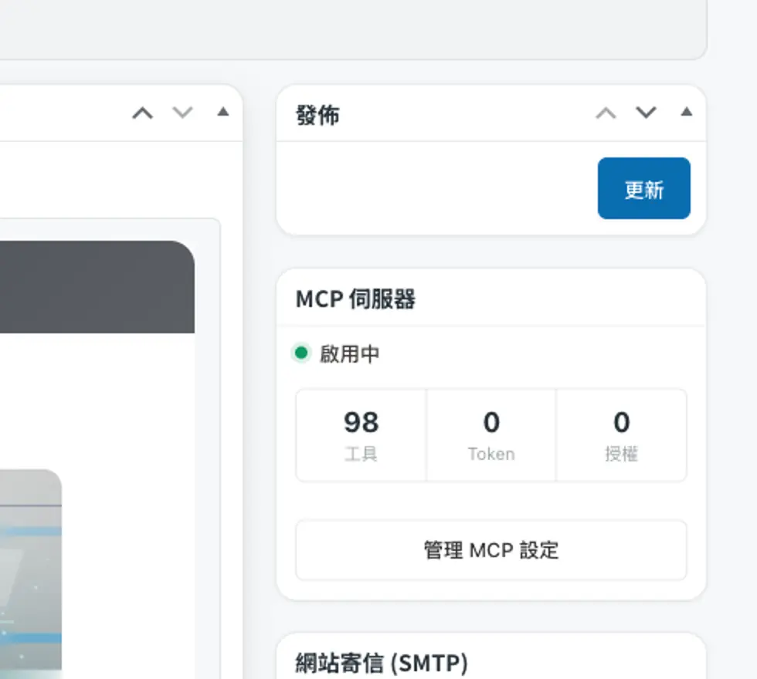Move 發佈 panel down with chevron
The height and width of the screenshot is (679, 757).
click(x=646, y=113)
